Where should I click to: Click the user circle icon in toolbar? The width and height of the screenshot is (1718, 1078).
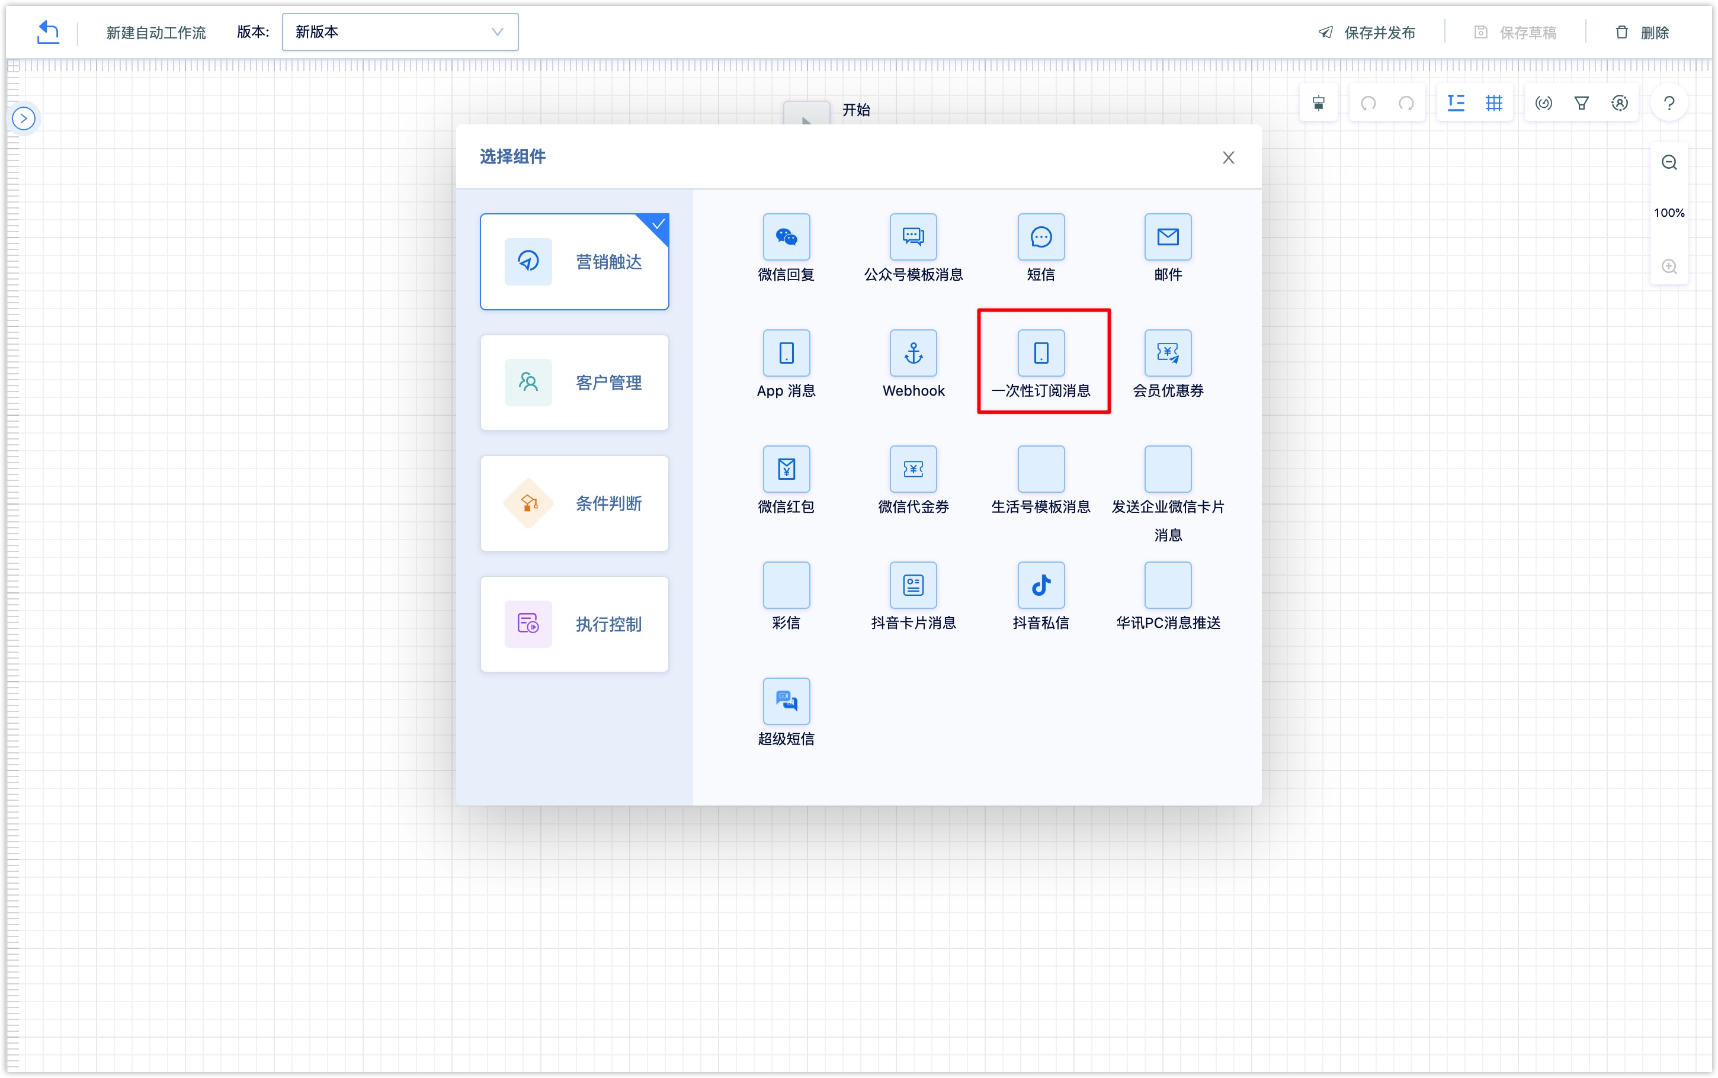click(x=1619, y=104)
